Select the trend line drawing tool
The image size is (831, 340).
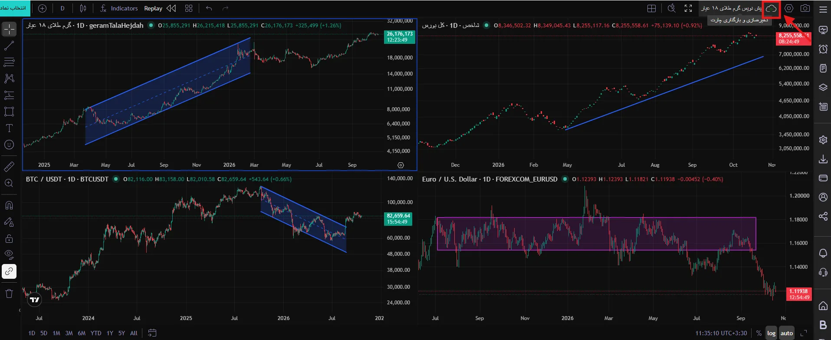coord(9,46)
